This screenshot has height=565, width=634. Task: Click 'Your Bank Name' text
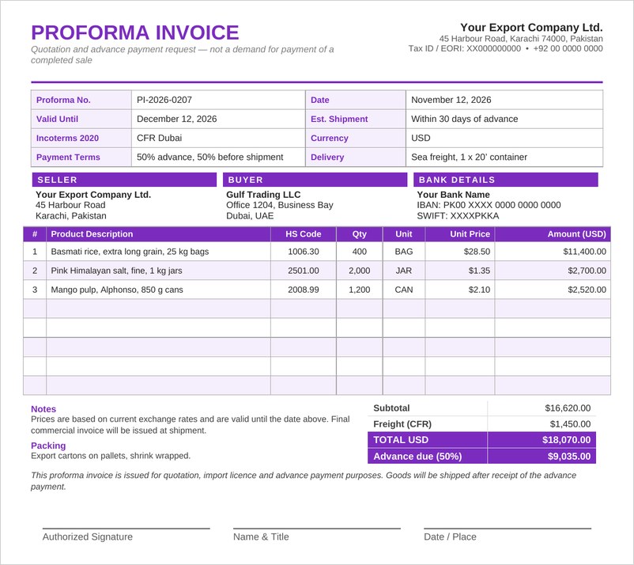pyautogui.click(x=453, y=195)
